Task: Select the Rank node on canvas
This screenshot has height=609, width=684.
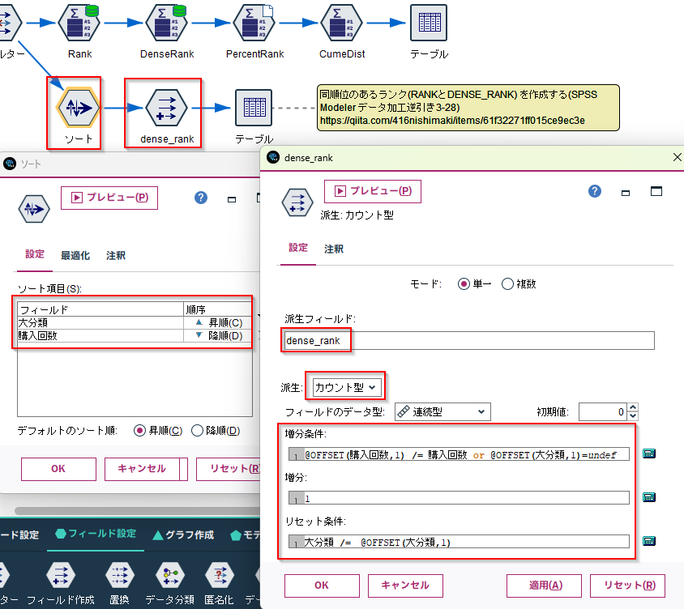Action: coord(79,23)
